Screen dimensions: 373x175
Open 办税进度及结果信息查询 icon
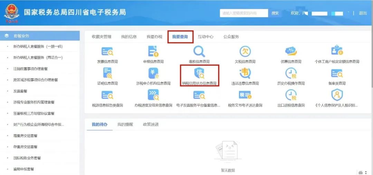[153, 95]
